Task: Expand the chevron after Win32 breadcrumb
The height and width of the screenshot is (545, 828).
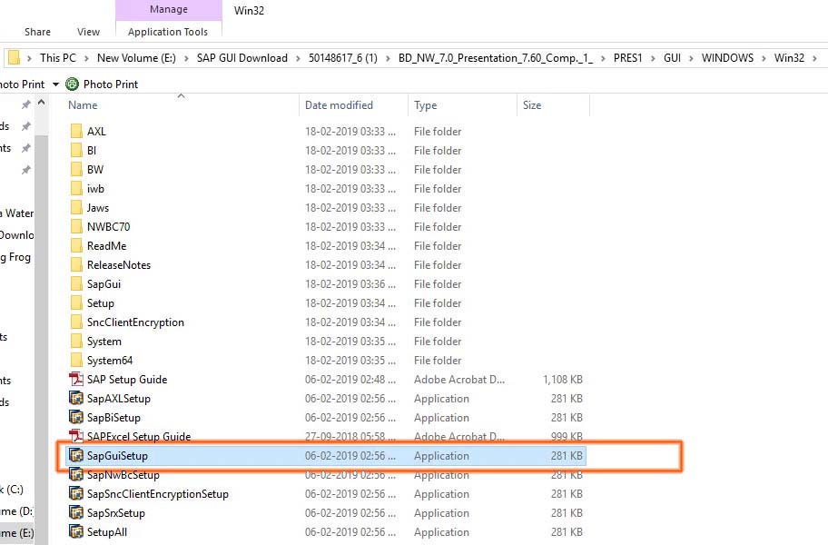Action: 814,58
